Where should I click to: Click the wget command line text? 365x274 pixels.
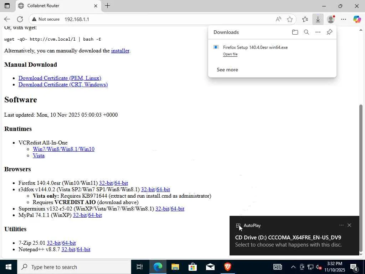[x=53, y=39]
